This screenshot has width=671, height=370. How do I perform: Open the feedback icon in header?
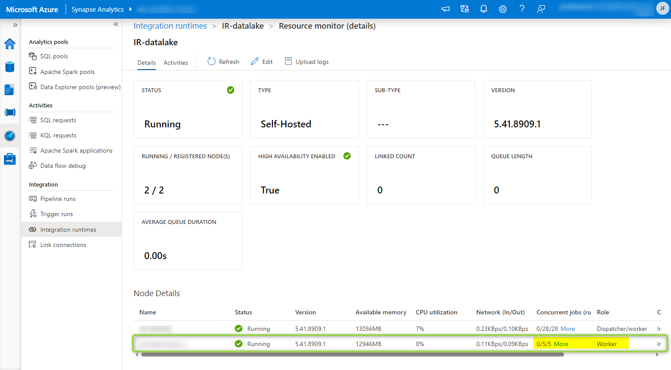click(541, 9)
